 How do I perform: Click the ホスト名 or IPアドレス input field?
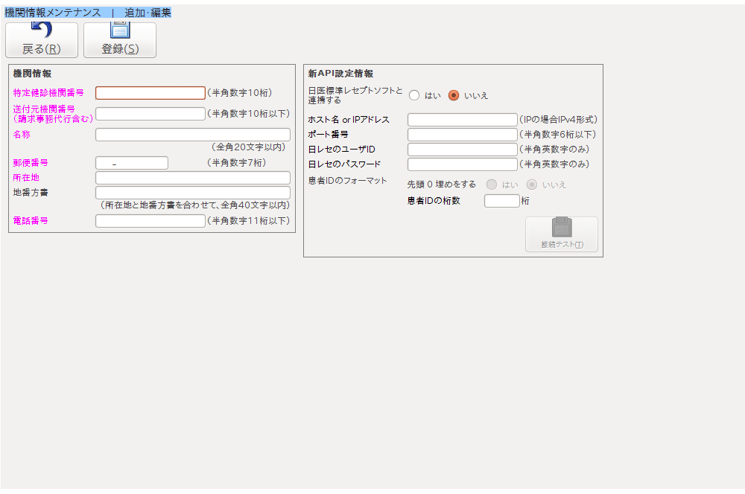[x=463, y=120]
